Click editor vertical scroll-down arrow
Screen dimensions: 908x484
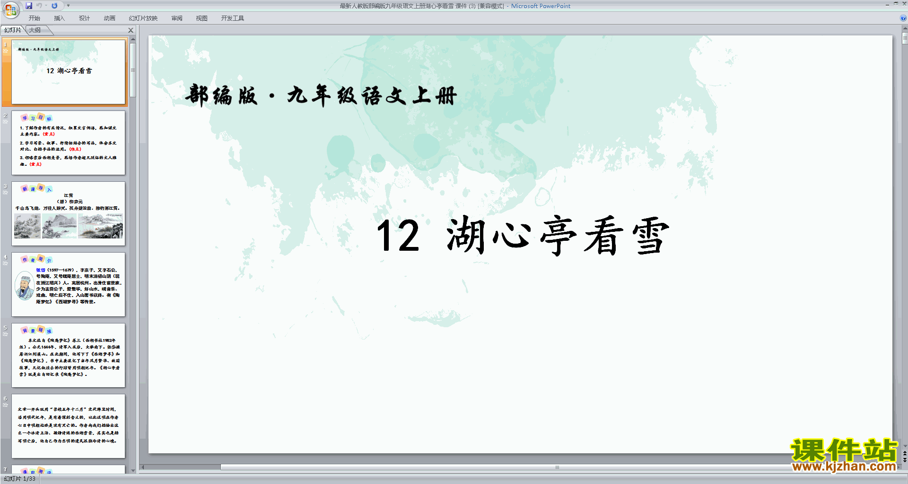tap(905, 446)
